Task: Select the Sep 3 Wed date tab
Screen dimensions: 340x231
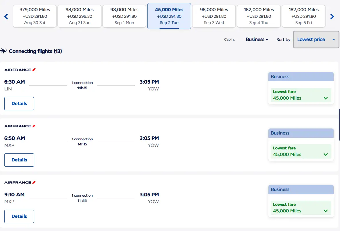Action: coord(214,16)
